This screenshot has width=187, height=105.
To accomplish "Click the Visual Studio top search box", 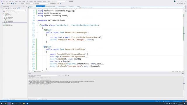I will (x=59, y=1).
